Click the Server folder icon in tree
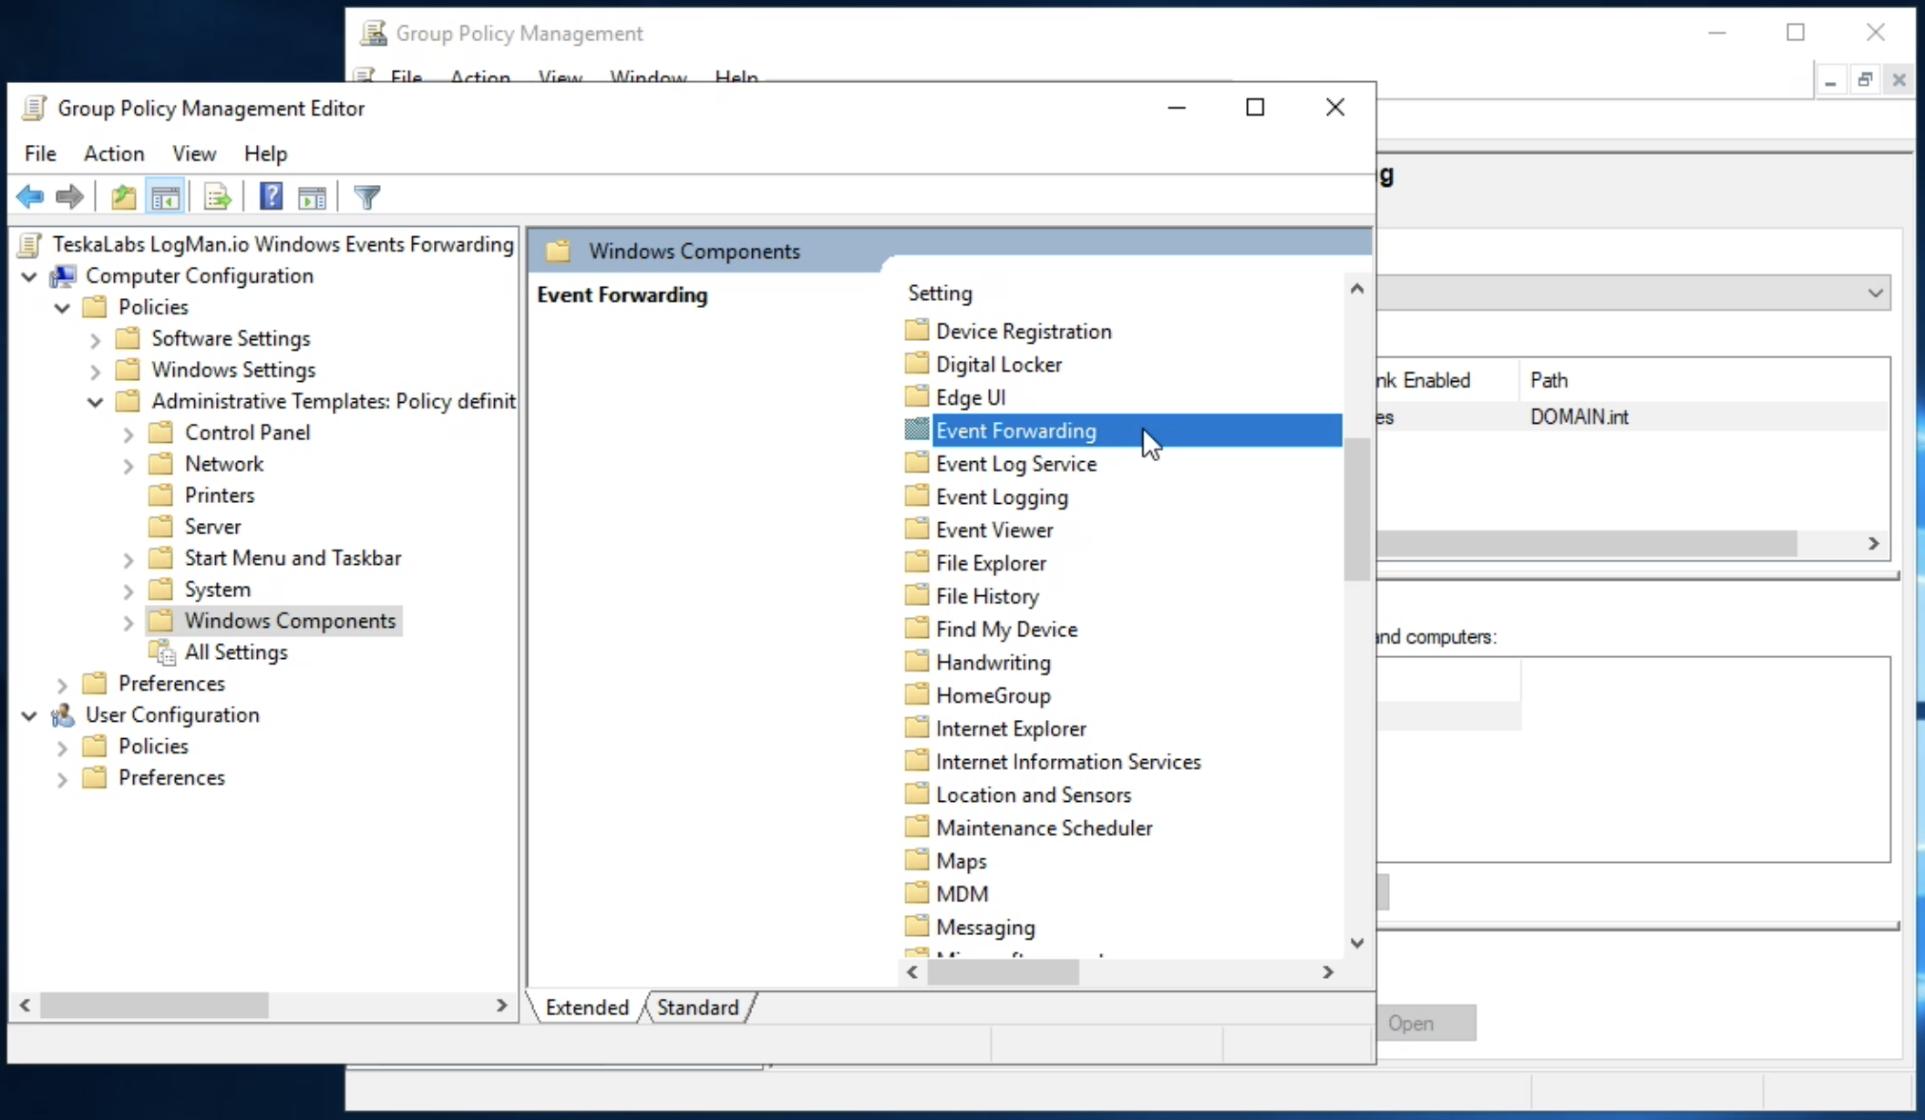The height and width of the screenshot is (1120, 1925). click(161, 526)
